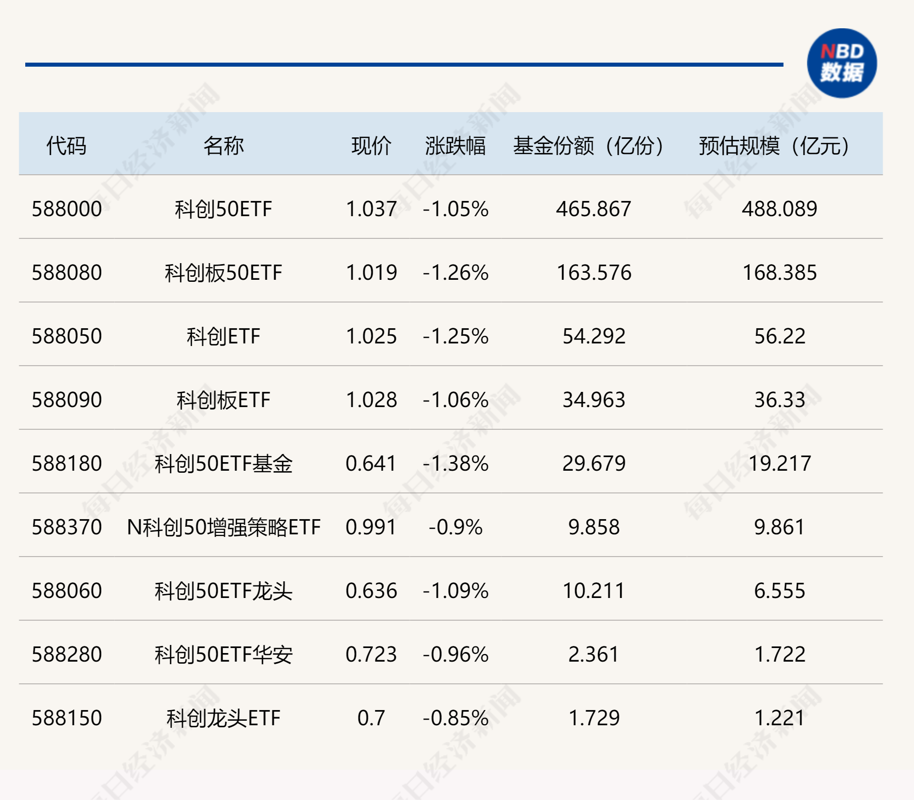
Task: Click share value 1.729
Action: 593,718
